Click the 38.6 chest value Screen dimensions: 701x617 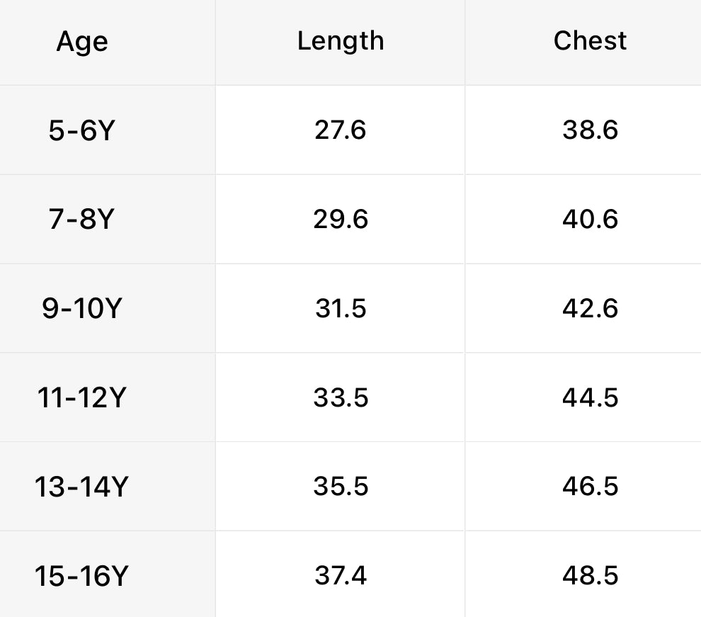coord(590,130)
